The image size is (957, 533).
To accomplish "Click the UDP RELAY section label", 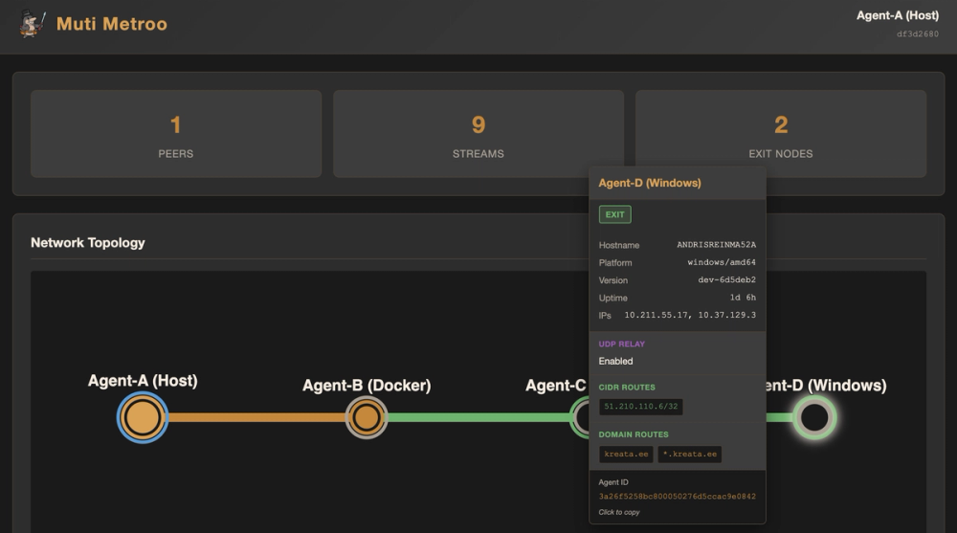I will (621, 344).
